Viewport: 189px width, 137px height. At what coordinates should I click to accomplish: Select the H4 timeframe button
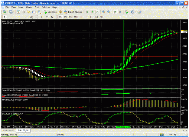pos(86,17)
